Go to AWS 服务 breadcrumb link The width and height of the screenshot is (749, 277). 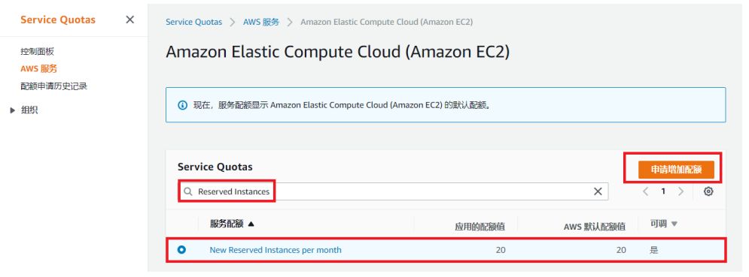coord(261,22)
